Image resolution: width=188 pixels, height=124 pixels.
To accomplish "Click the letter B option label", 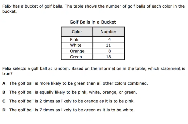I will coord(4,92).
